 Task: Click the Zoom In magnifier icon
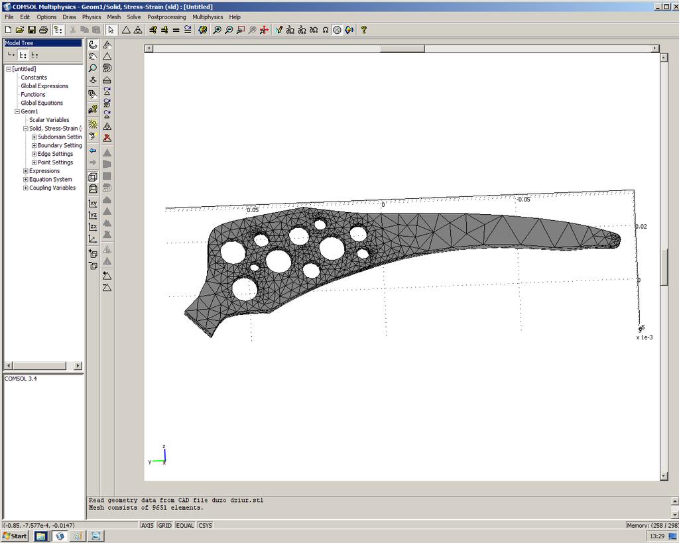click(x=217, y=30)
